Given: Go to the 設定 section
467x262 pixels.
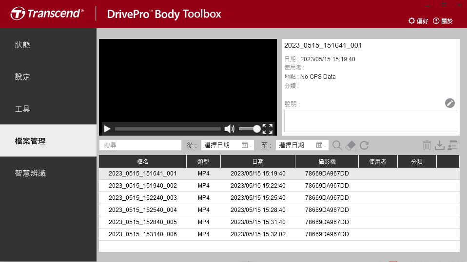Looking at the screenshot, I should [x=48, y=77].
